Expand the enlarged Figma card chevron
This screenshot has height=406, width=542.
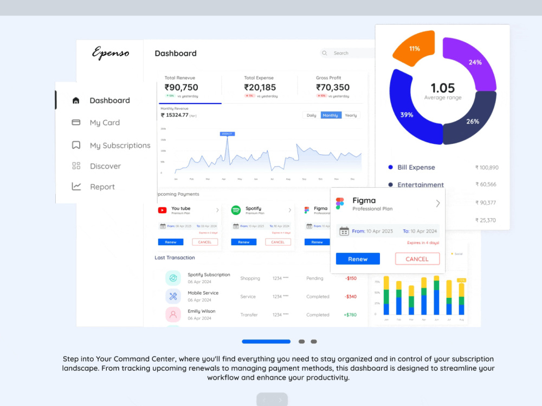click(437, 204)
